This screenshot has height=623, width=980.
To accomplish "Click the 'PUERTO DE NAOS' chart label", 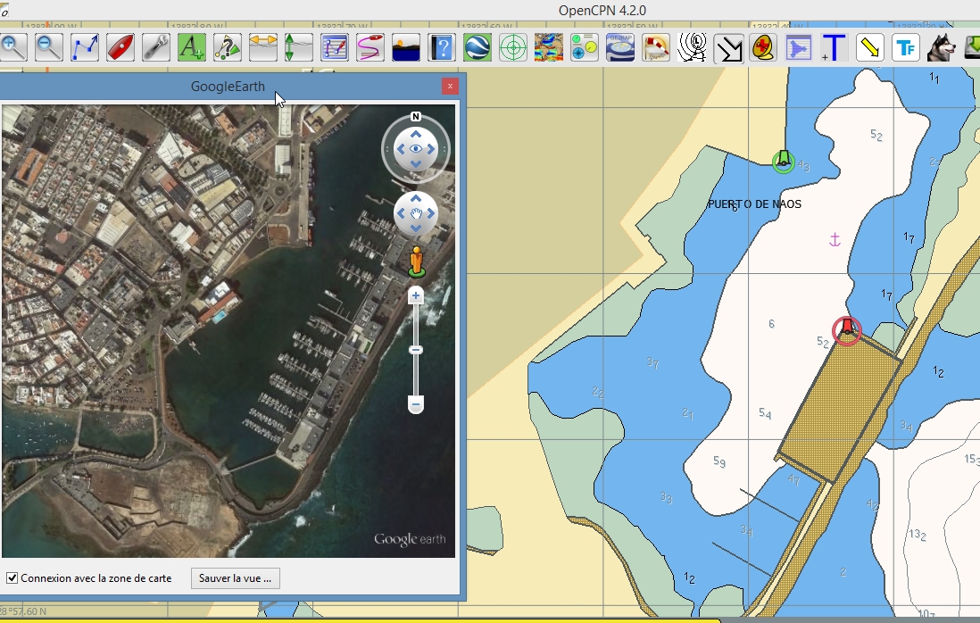I will 754,204.
